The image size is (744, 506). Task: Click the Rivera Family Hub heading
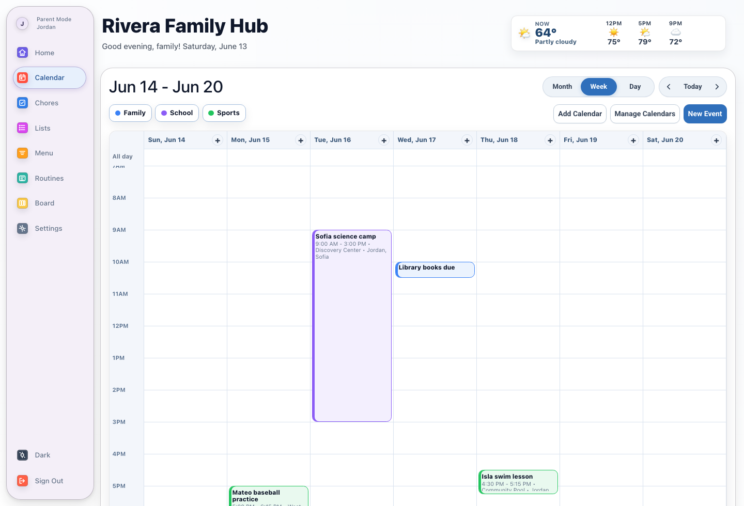pyautogui.click(x=185, y=26)
